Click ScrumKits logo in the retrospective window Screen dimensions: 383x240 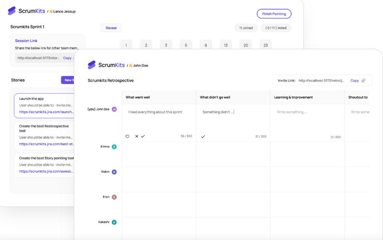coord(106,65)
